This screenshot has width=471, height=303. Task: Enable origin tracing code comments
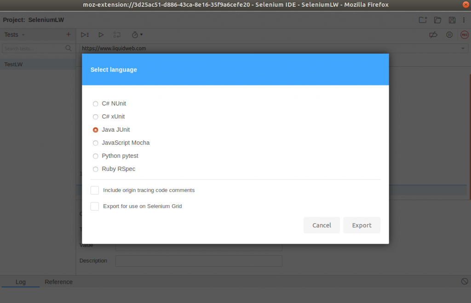pyautogui.click(x=94, y=190)
